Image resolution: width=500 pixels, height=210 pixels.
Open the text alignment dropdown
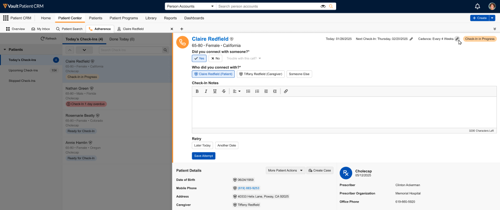236,91
